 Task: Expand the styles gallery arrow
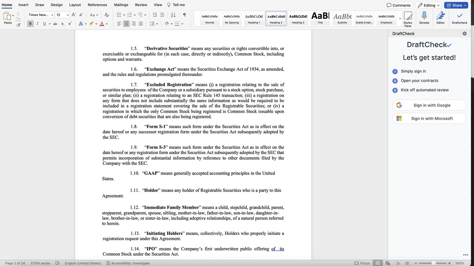[400, 18]
